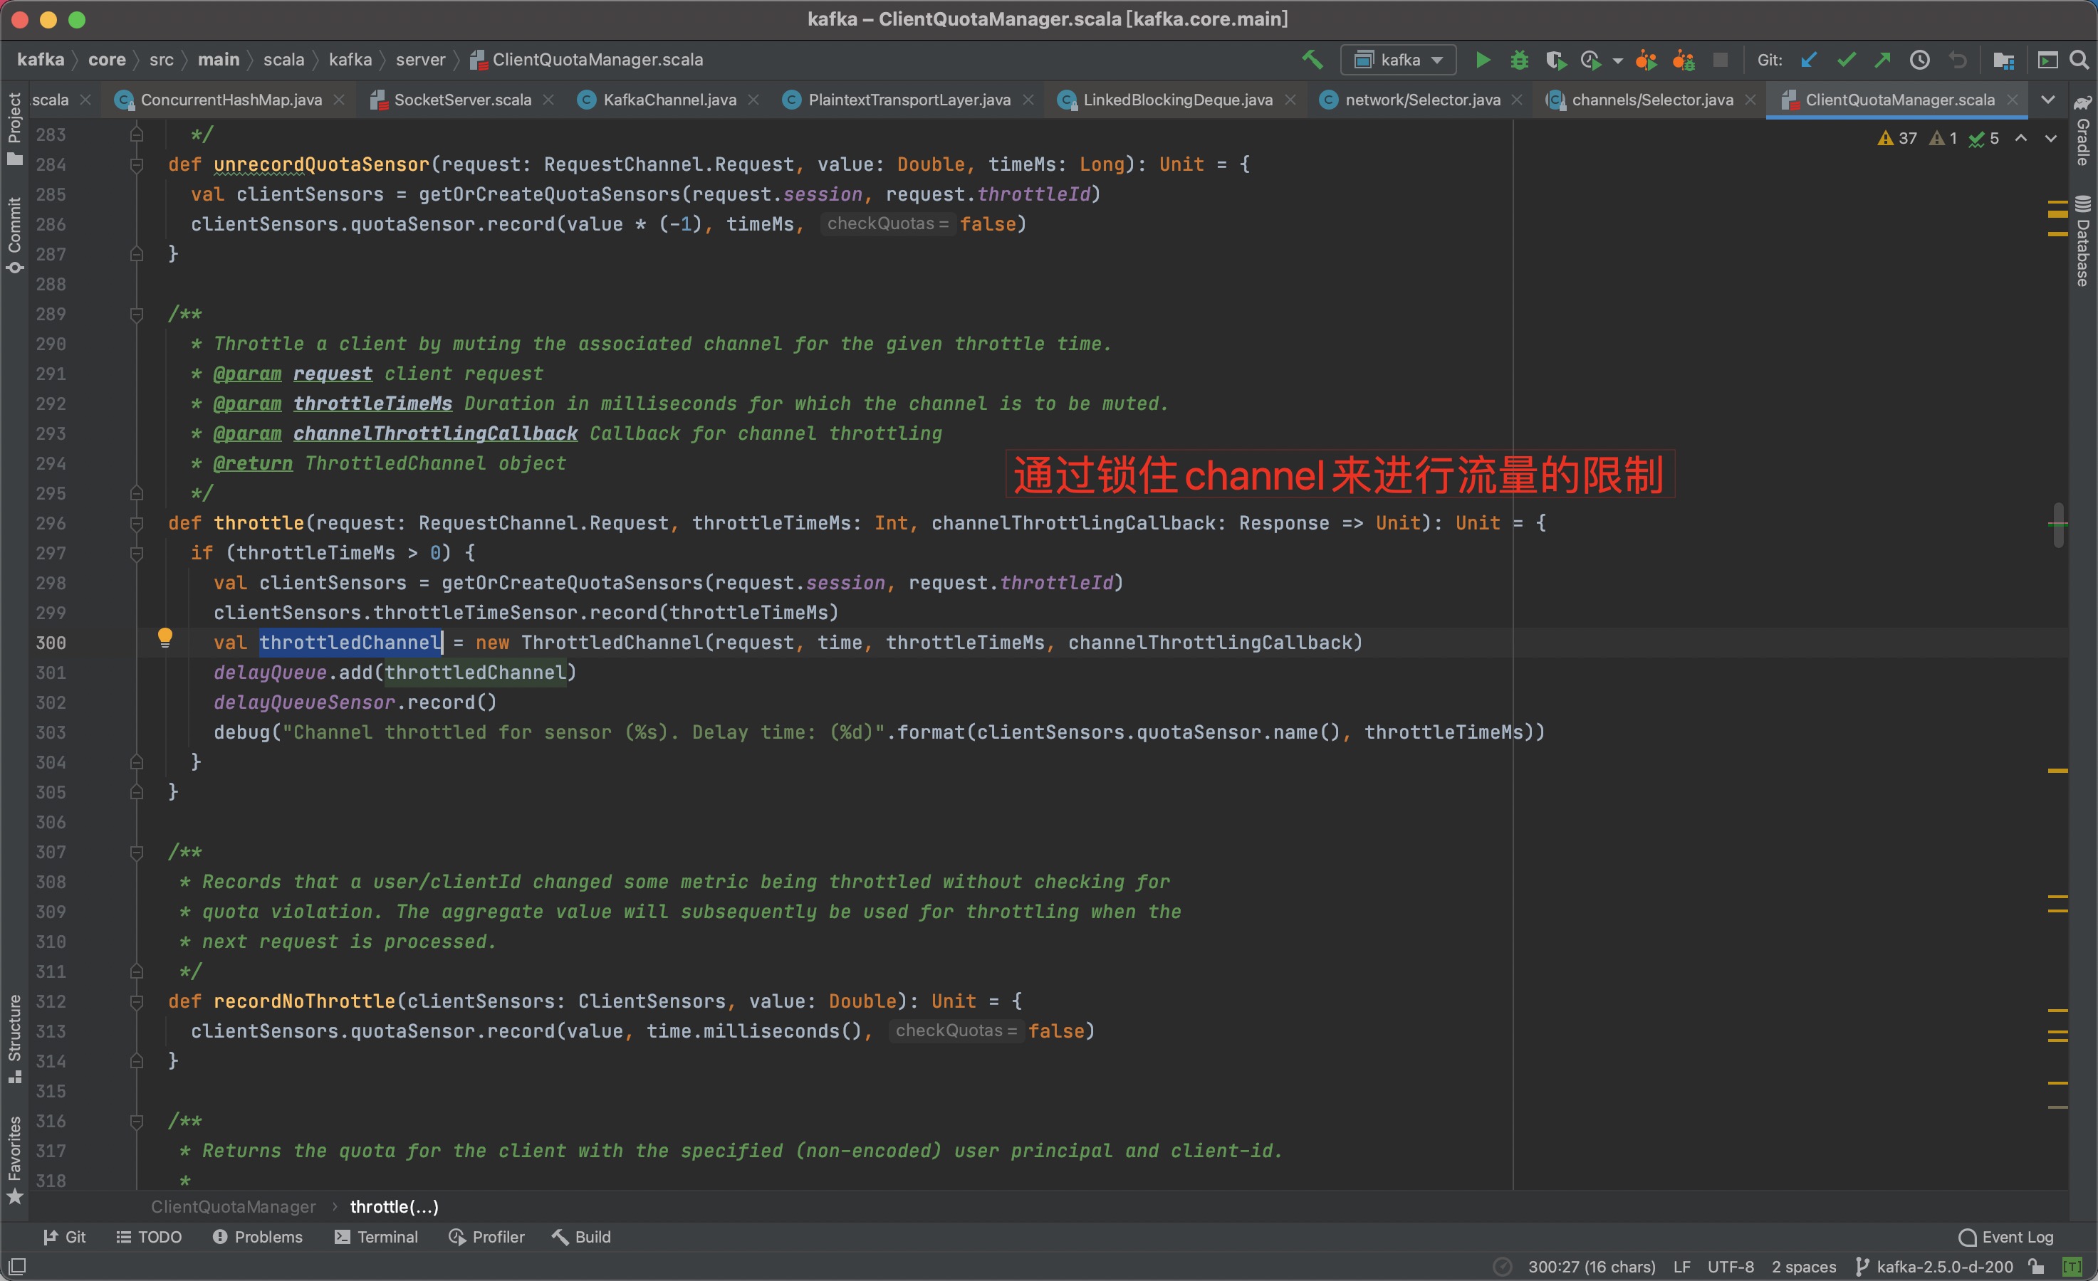Click the Git update project arrow
2098x1281 pixels.
(x=1810, y=60)
